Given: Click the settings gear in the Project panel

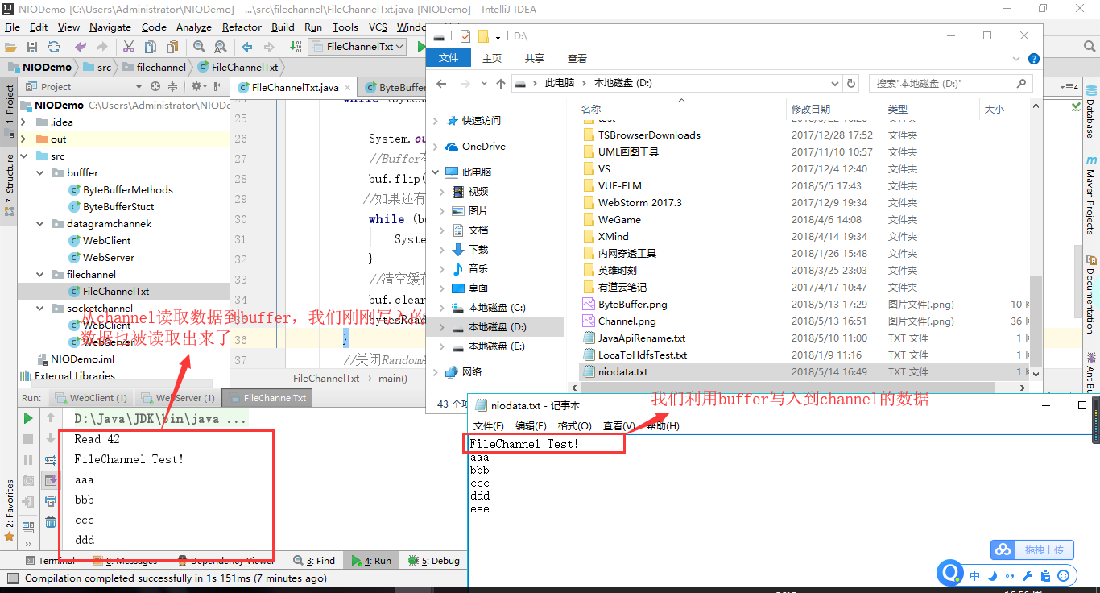Looking at the screenshot, I should (x=196, y=86).
